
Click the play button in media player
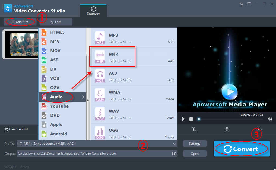(183, 119)
